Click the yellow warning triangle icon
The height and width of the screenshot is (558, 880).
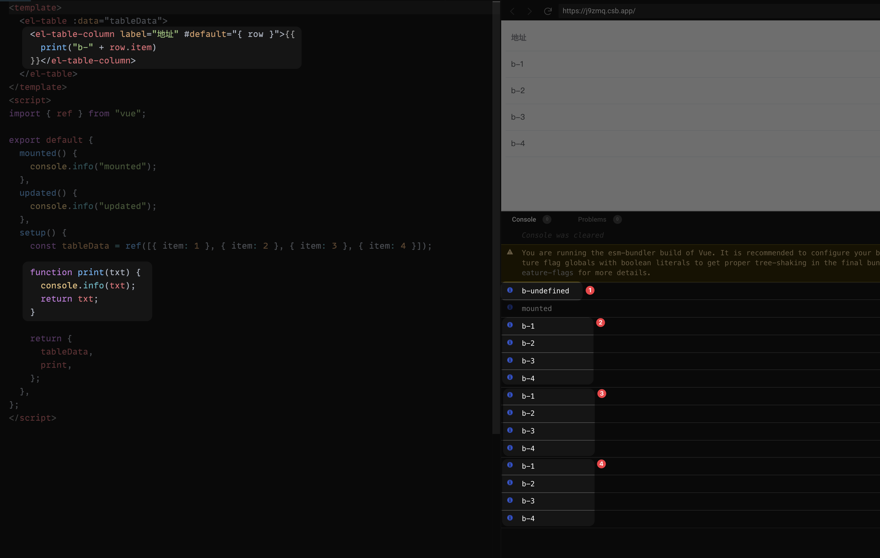click(x=510, y=252)
